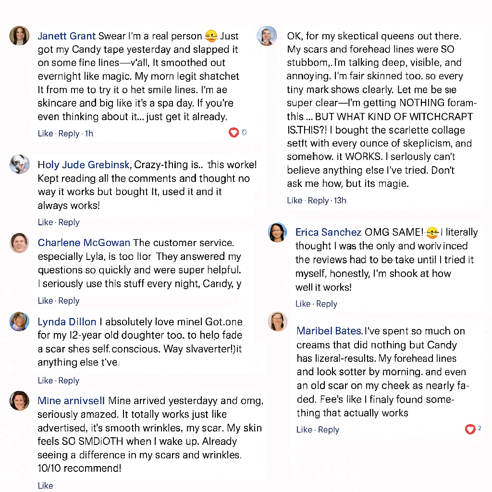Open Janett Grant's profile picture
Image resolution: width=492 pixels, height=492 pixels.
coord(19,36)
